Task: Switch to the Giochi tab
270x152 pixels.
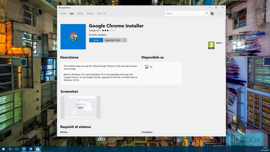Action: tap(80, 13)
